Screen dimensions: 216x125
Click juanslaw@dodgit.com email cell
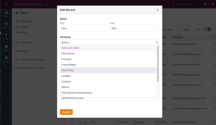pos(184,122)
